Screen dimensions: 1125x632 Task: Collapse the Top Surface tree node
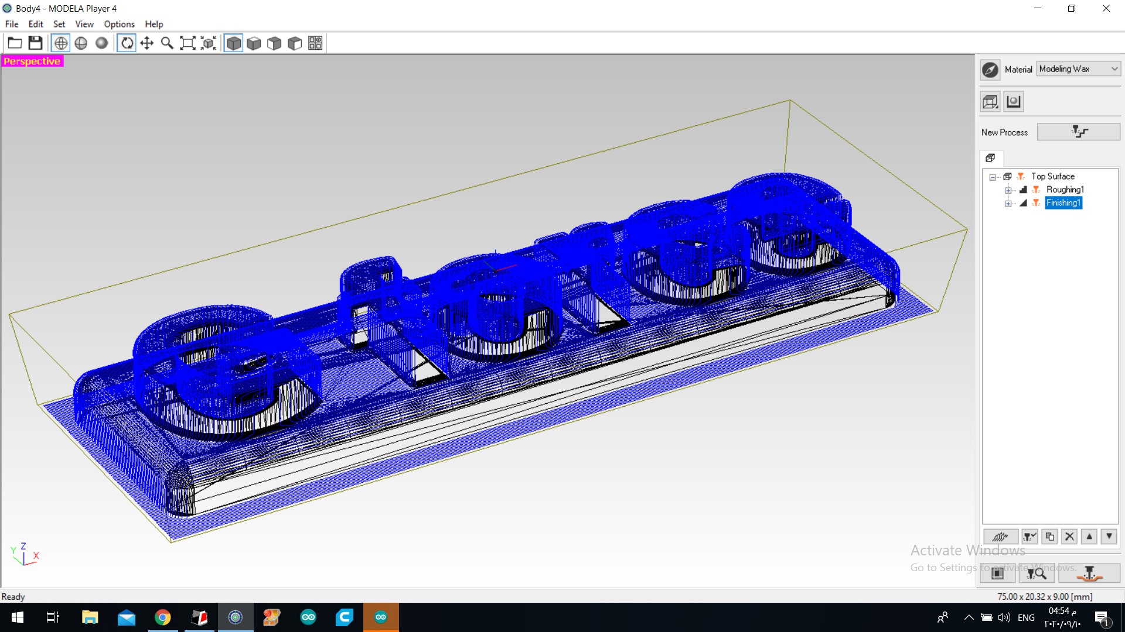pyautogui.click(x=993, y=177)
